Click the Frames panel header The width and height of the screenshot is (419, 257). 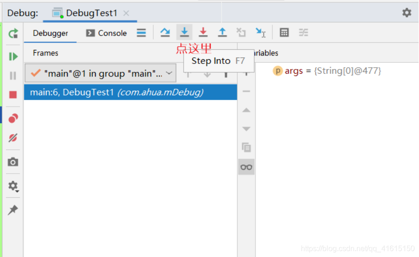point(45,53)
